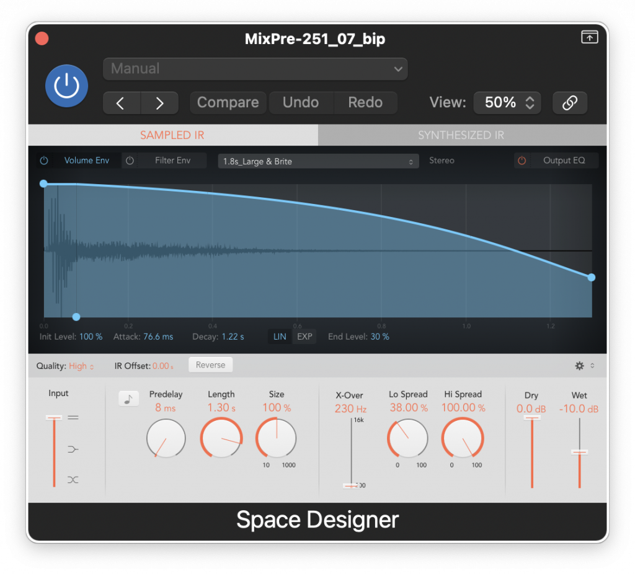Image resolution: width=635 pixels, height=574 pixels.
Task: Click the Attack 76.6 ms value
Action: (x=158, y=337)
